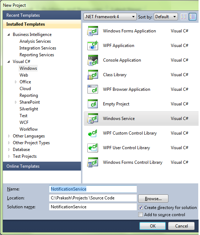The image size is (200, 235).
Task: Enable Add to source control checkbox
Action: (141, 215)
